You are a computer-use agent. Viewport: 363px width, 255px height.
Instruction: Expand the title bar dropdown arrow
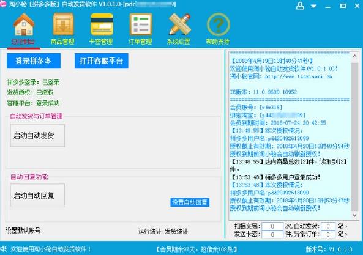click(313, 6)
